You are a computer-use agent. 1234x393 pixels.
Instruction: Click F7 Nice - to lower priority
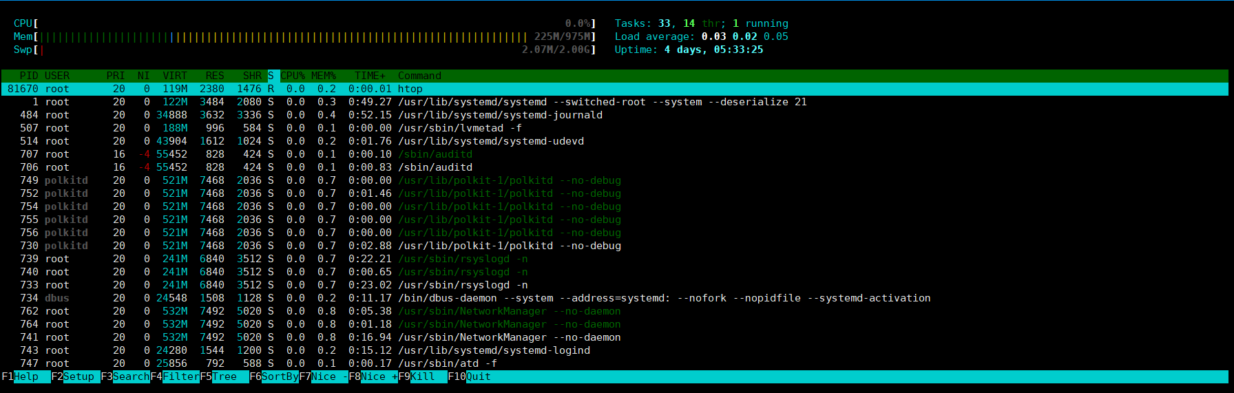tap(324, 376)
